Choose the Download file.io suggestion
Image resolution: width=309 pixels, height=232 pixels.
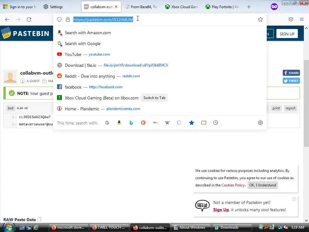pos(160,65)
